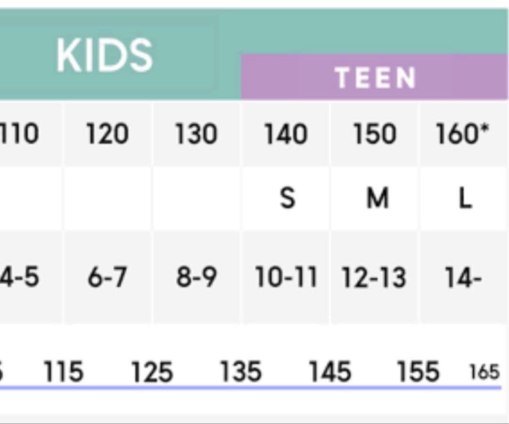Screen dimensions: 509x424
Task: Choose the 140 size column
Action: click(x=286, y=134)
